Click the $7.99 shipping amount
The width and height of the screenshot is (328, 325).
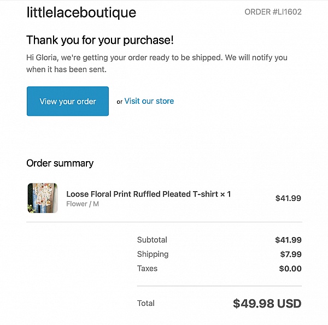(x=290, y=254)
